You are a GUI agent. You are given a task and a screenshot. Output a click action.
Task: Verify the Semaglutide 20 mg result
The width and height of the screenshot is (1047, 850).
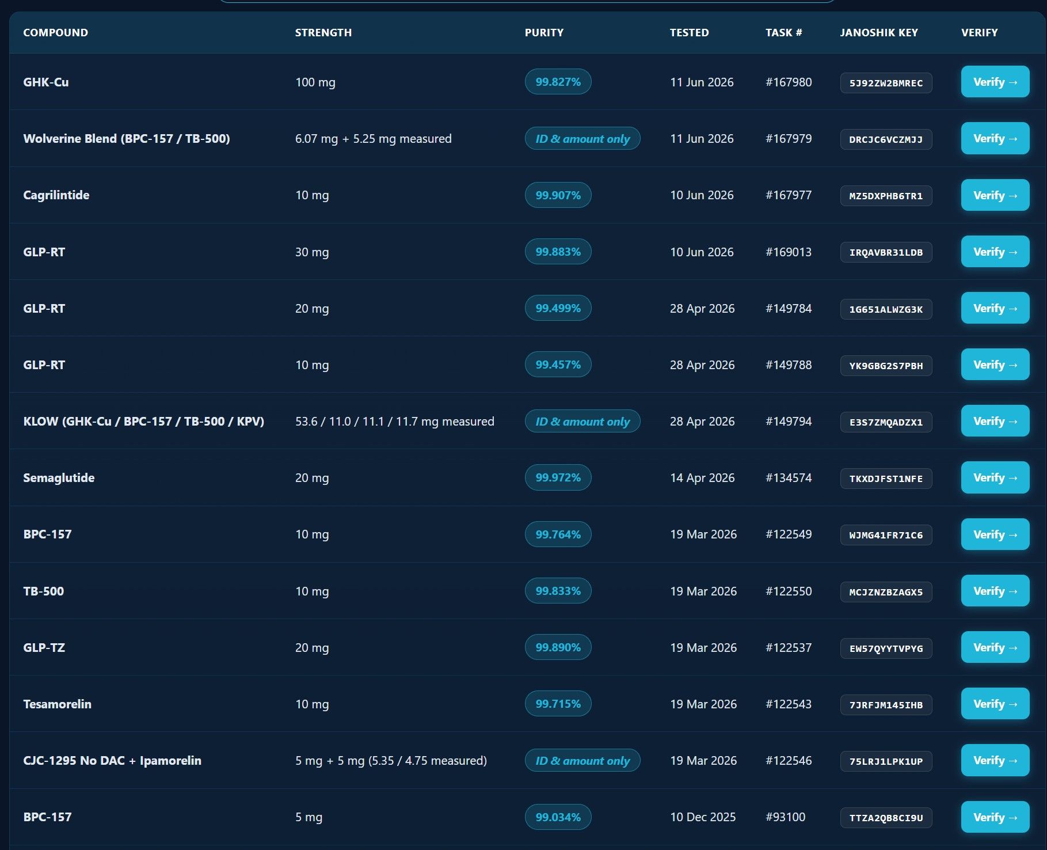(x=995, y=477)
